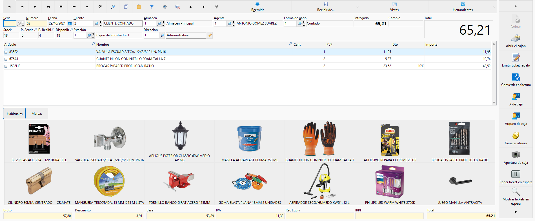Expand the Herramientas dropdown arrow
This screenshot has height=221, width=535.
(x=494, y=7)
